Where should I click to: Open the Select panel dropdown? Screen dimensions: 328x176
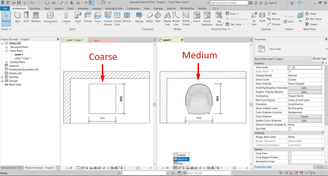click(x=6, y=29)
